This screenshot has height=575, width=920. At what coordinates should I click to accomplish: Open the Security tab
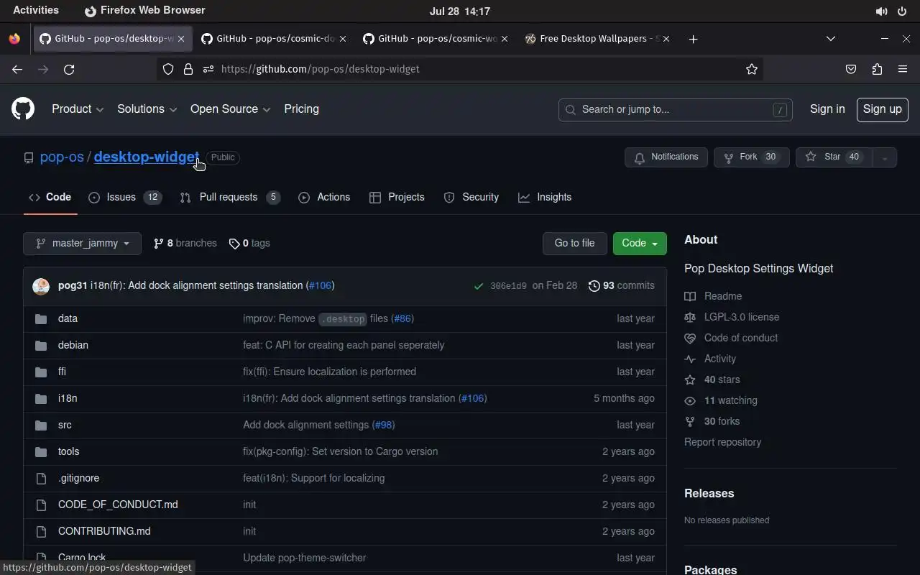click(x=471, y=197)
